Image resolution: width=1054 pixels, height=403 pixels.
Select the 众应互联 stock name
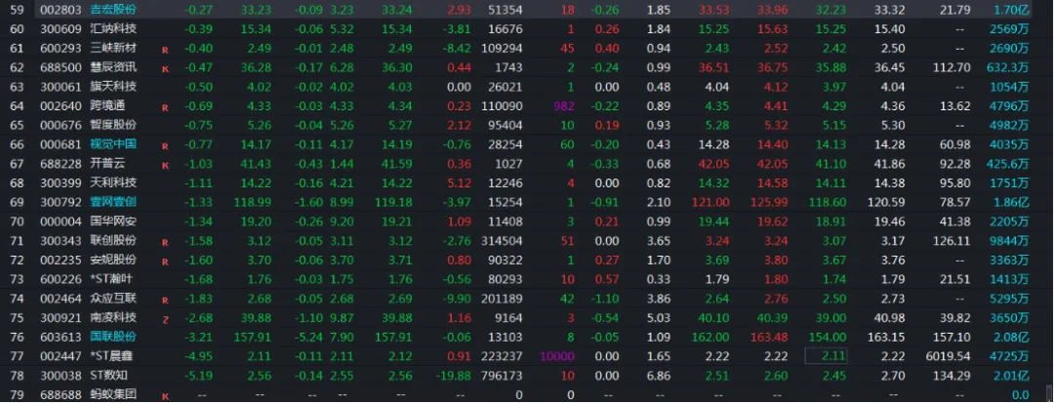113,298
